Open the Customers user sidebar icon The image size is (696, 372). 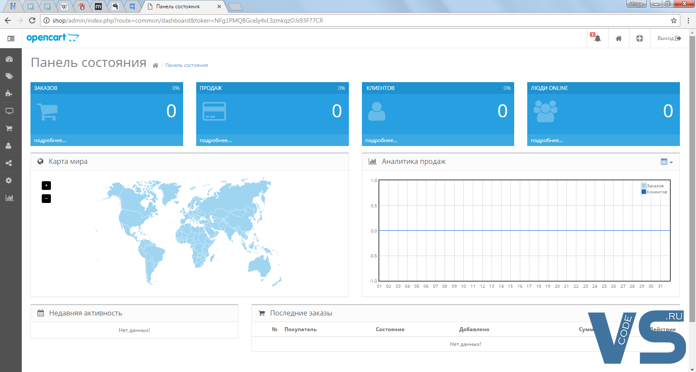click(9, 146)
